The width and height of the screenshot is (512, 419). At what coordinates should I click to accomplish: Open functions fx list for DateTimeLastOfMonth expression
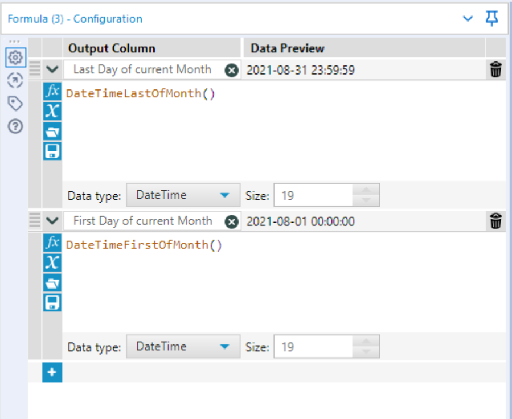click(x=52, y=92)
